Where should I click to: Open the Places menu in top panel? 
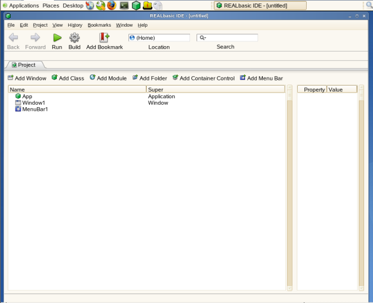click(x=51, y=5)
